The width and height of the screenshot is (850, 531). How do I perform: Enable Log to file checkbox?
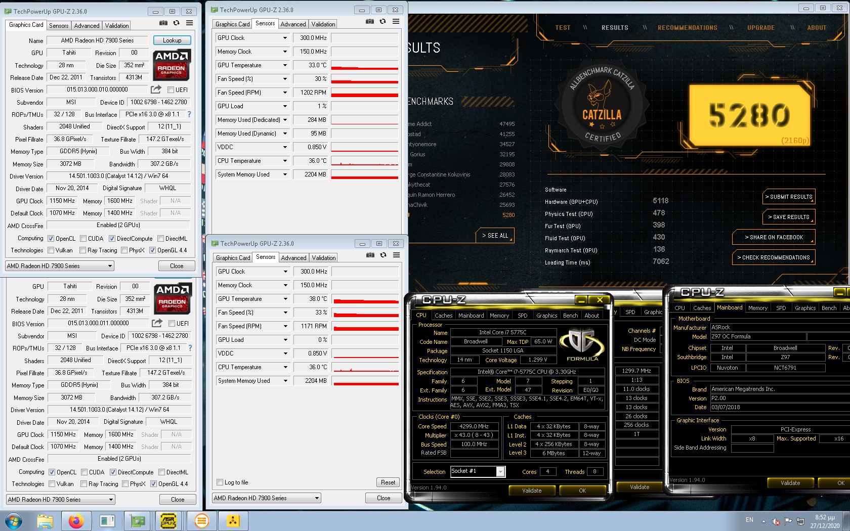[220, 482]
